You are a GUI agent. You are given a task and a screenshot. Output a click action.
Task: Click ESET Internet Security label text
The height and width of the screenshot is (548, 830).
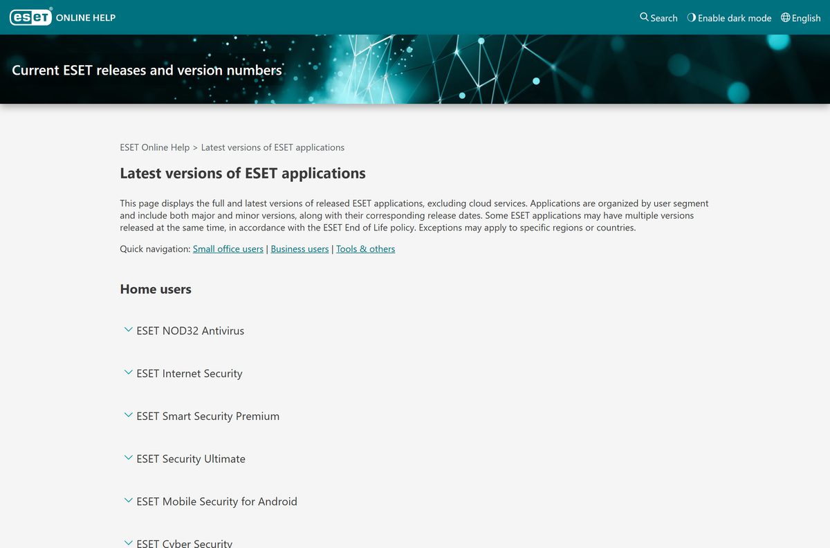[x=190, y=374]
